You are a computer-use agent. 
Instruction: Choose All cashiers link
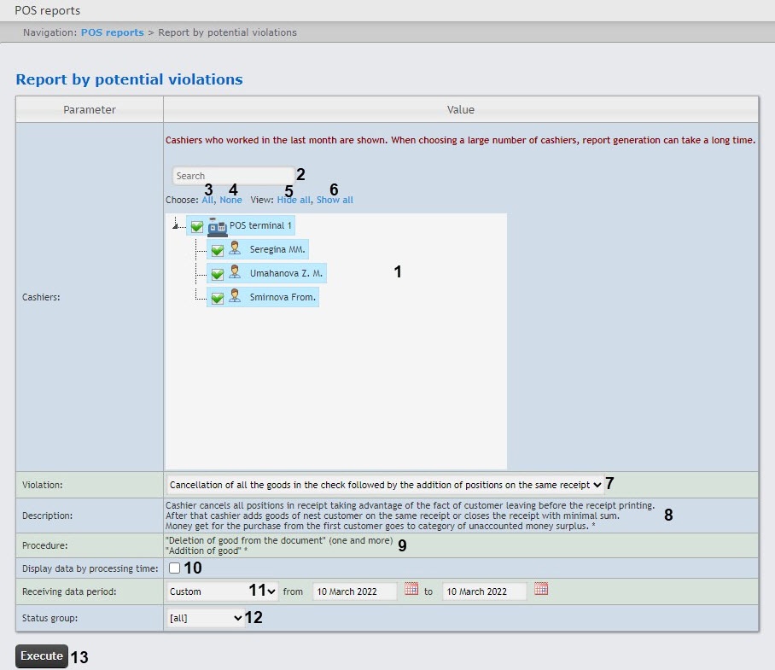(208, 200)
